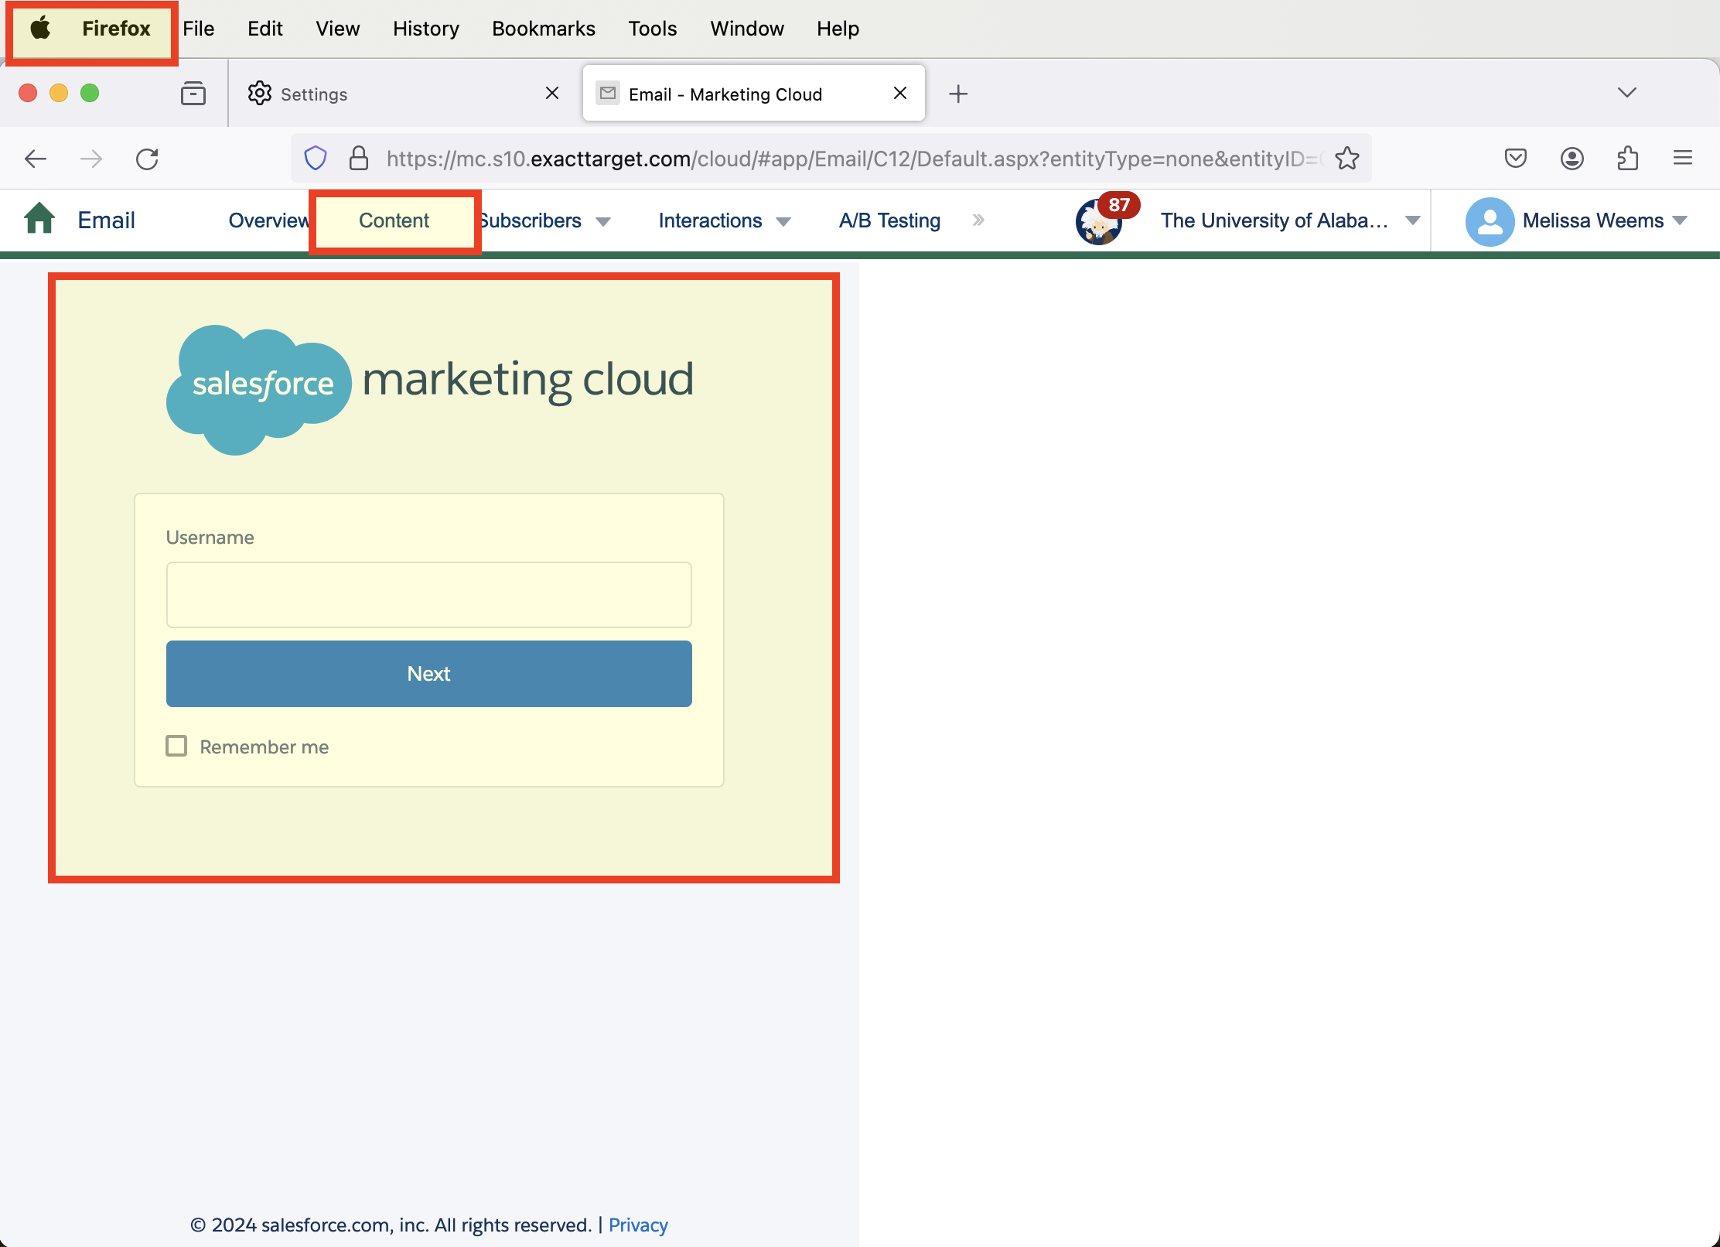Bookmark this page using the star icon
Screen dimensions: 1720x1247
click(1347, 158)
